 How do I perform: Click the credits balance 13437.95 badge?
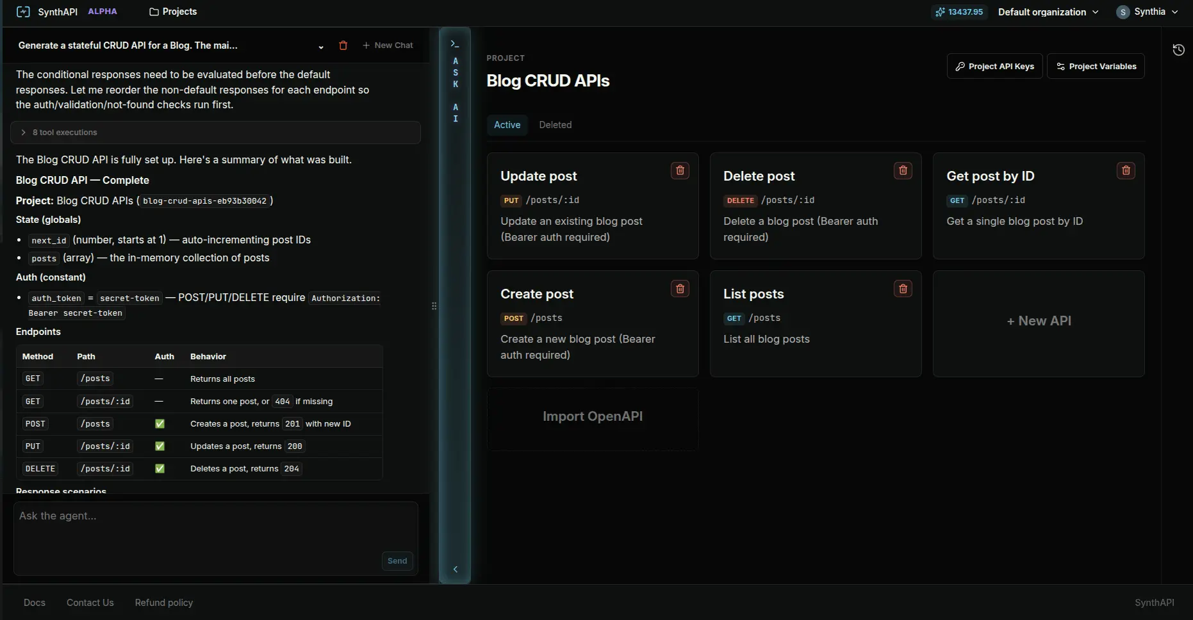click(959, 12)
